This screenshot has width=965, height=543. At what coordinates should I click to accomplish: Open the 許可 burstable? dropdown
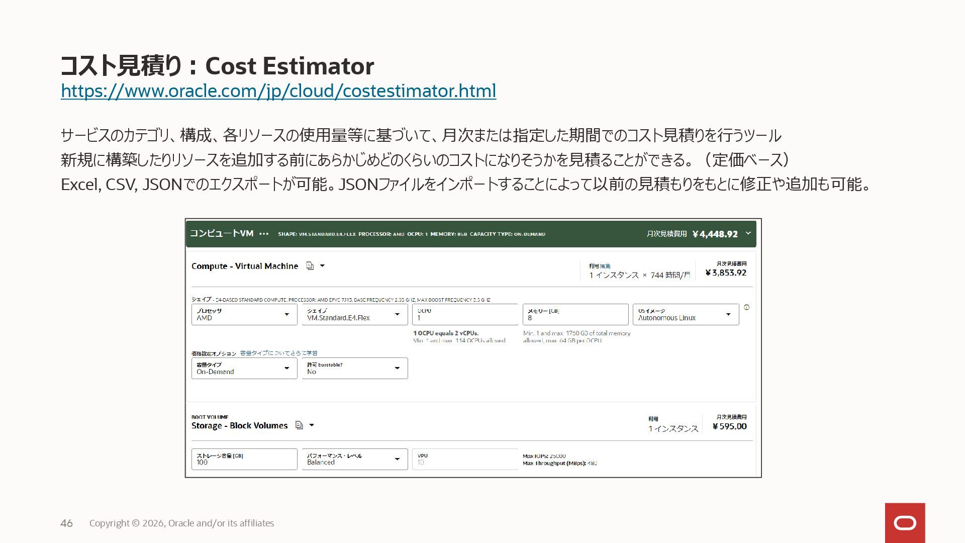(x=354, y=369)
